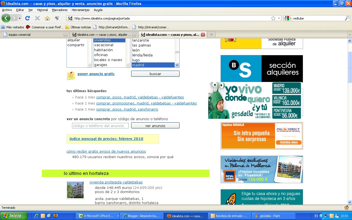Open the comprar, promociones, madrid, valdebebas search
This screenshot has height=220, width=352.
[147, 103]
